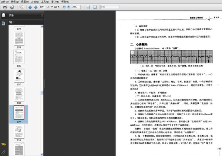Click the zoom out minus button
This screenshot has height=156, width=222.
64,7
